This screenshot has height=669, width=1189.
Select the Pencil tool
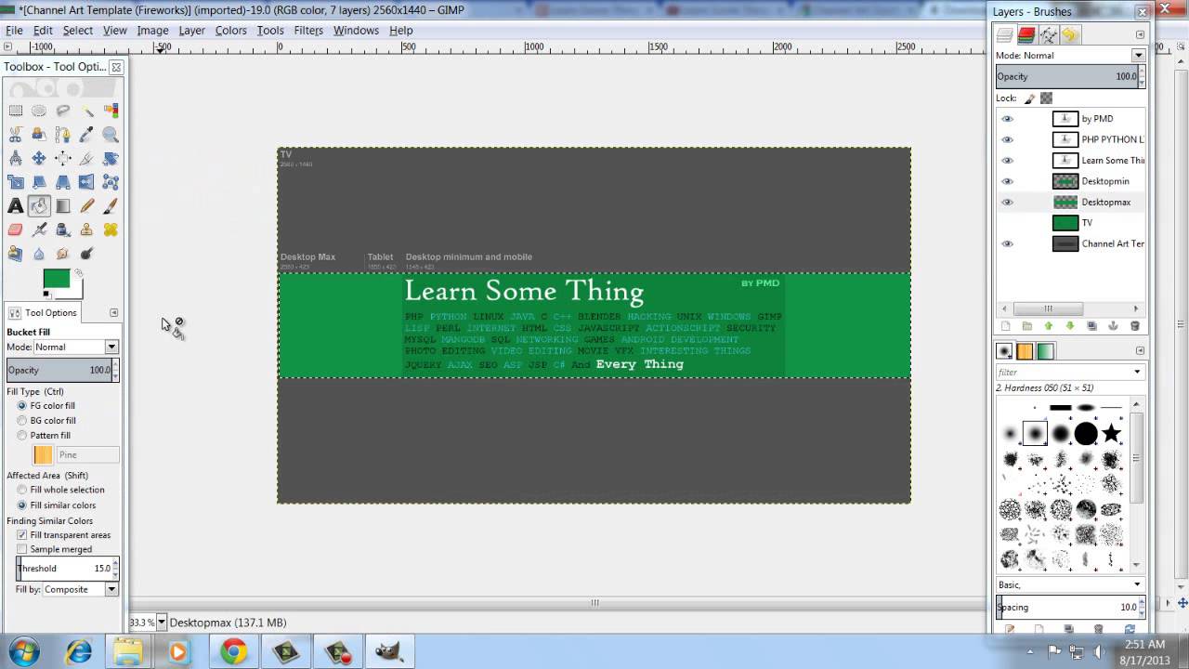tap(87, 206)
